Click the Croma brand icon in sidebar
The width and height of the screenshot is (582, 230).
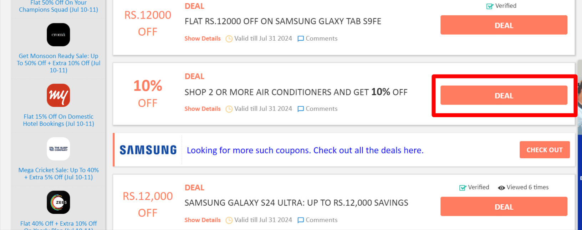click(x=58, y=35)
